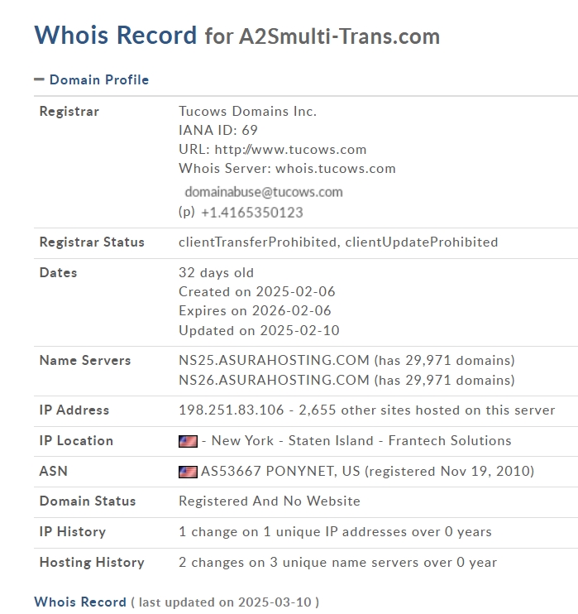Open NS25.ASURAHOSTING.COM name server
The width and height of the screenshot is (578, 614).
[x=274, y=360]
